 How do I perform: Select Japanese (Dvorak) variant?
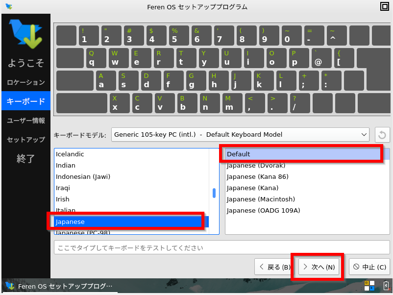(307, 166)
